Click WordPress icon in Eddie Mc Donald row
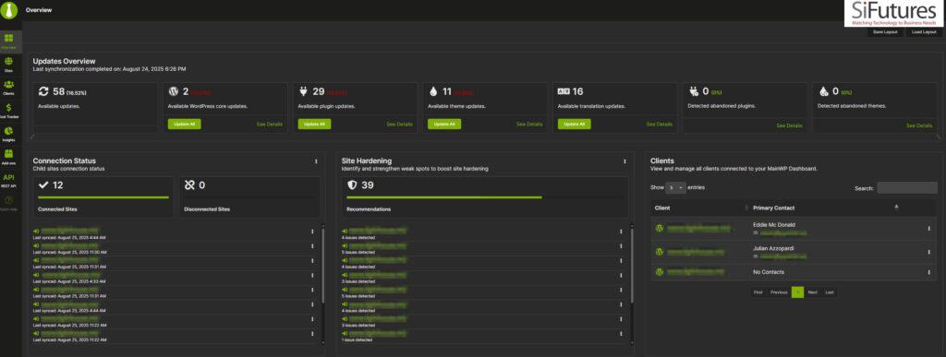The image size is (946, 357). click(660, 228)
